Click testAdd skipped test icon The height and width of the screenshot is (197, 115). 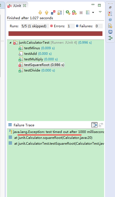tap(21, 54)
